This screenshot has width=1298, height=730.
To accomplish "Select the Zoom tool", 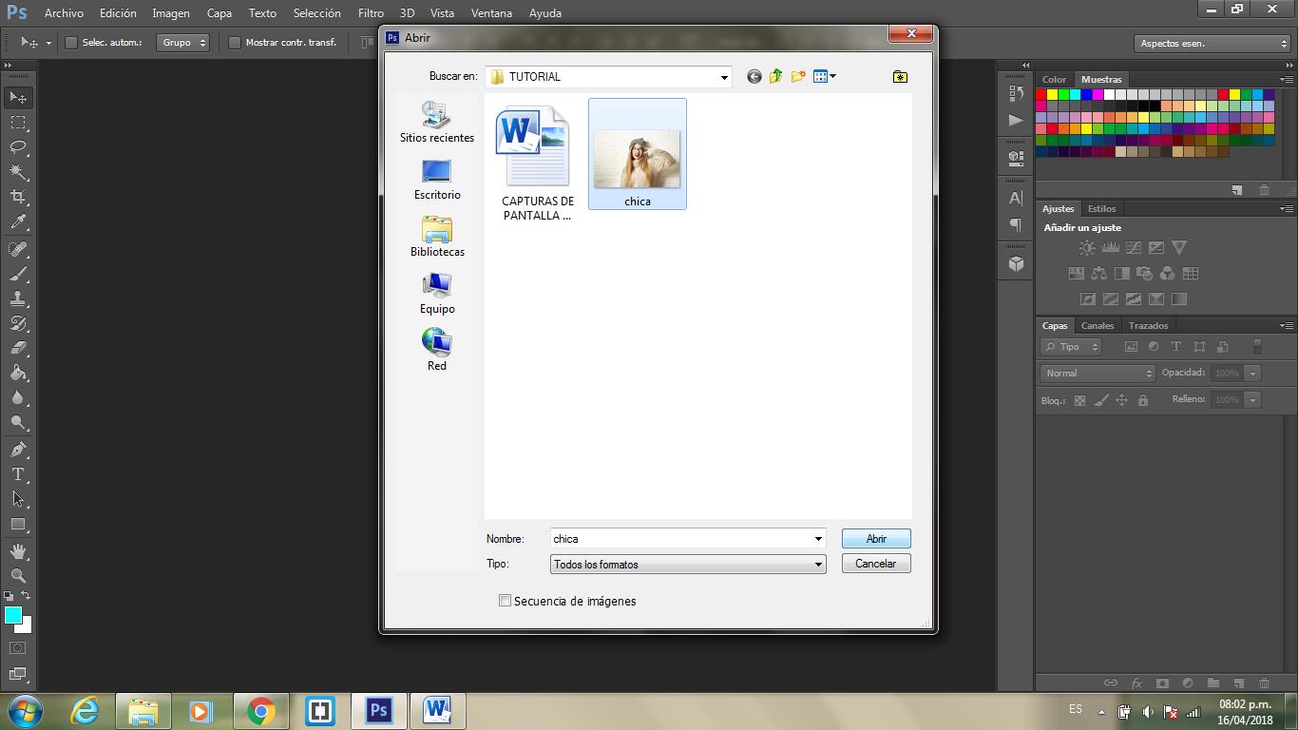I will point(18,576).
